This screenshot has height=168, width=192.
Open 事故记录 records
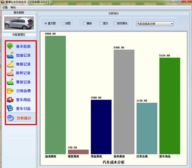pos(23,82)
